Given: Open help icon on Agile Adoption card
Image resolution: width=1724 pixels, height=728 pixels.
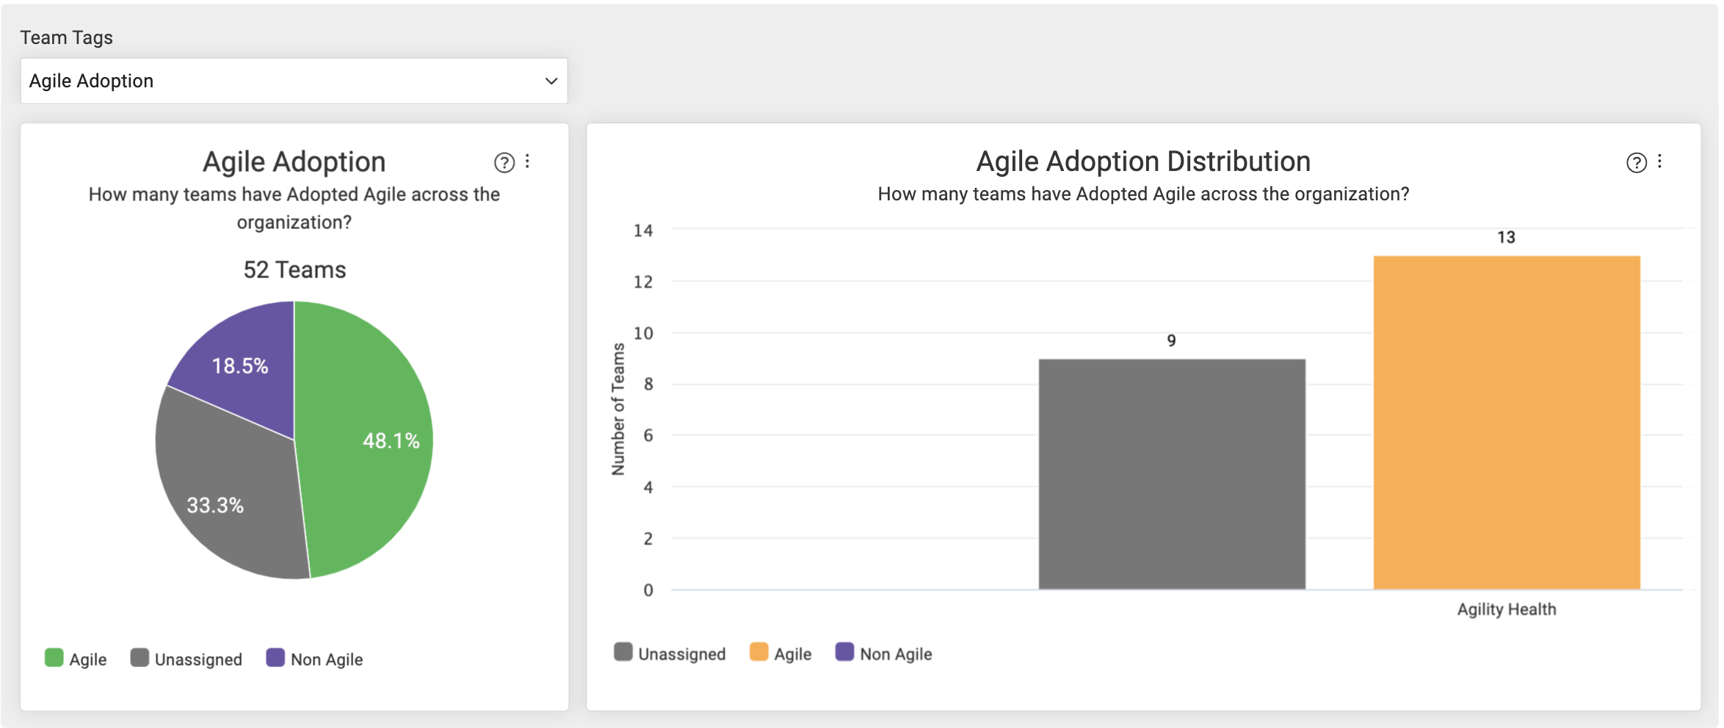Looking at the screenshot, I should pyautogui.click(x=504, y=162).
